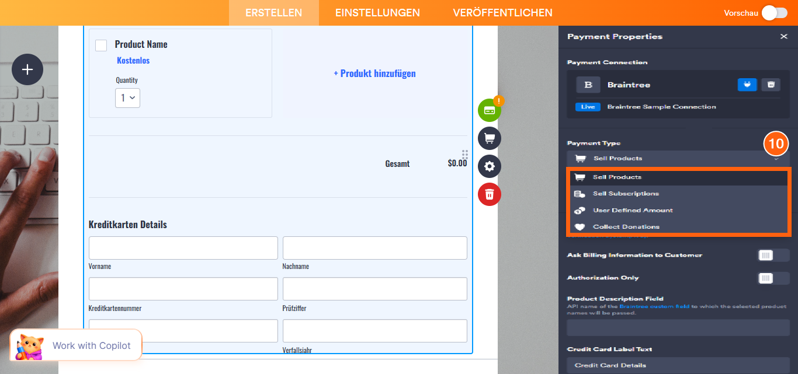Switch to the EINSTELLUNGEN tab
Image resolution: width=798 pixels, height=374 pixels.
click(377, 12)
